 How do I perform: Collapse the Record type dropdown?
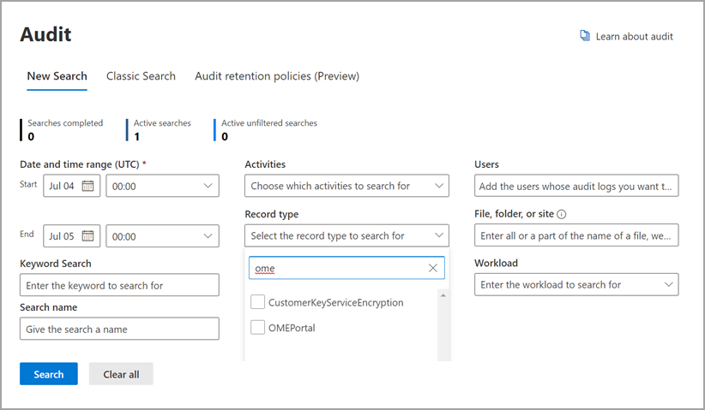pyautogui.click(x=439, y=235)
